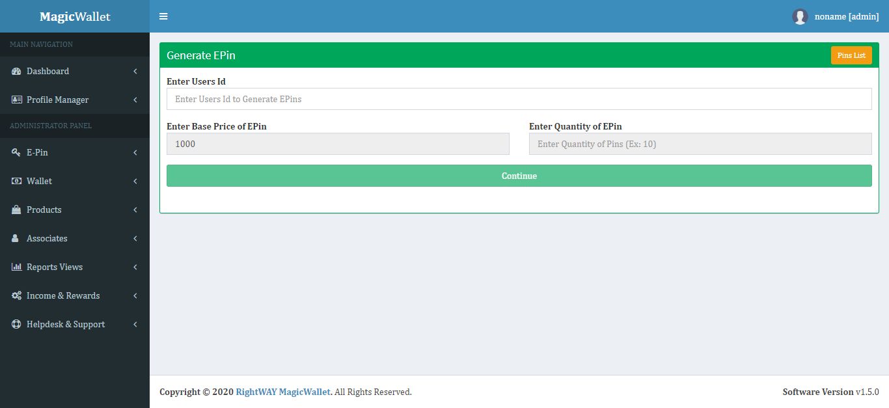Screen dimensions: 889x408
Task: Click the Reports Views chart icon
Action: pos(16,267)
